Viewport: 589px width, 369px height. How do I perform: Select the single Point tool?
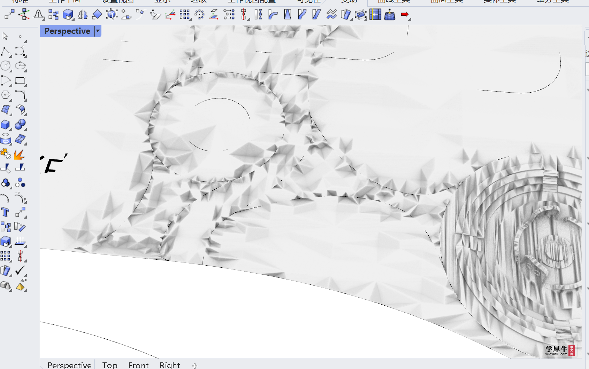coord(20,36)
